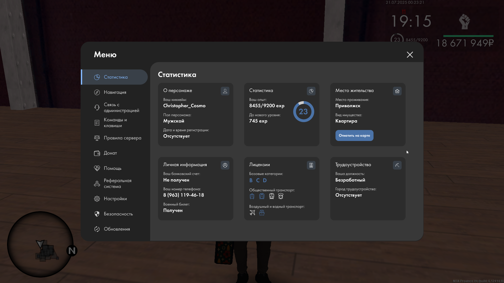This screenshot has height=283, width=504.
Task: Click the job title Безработный
Action: (350, 180)
